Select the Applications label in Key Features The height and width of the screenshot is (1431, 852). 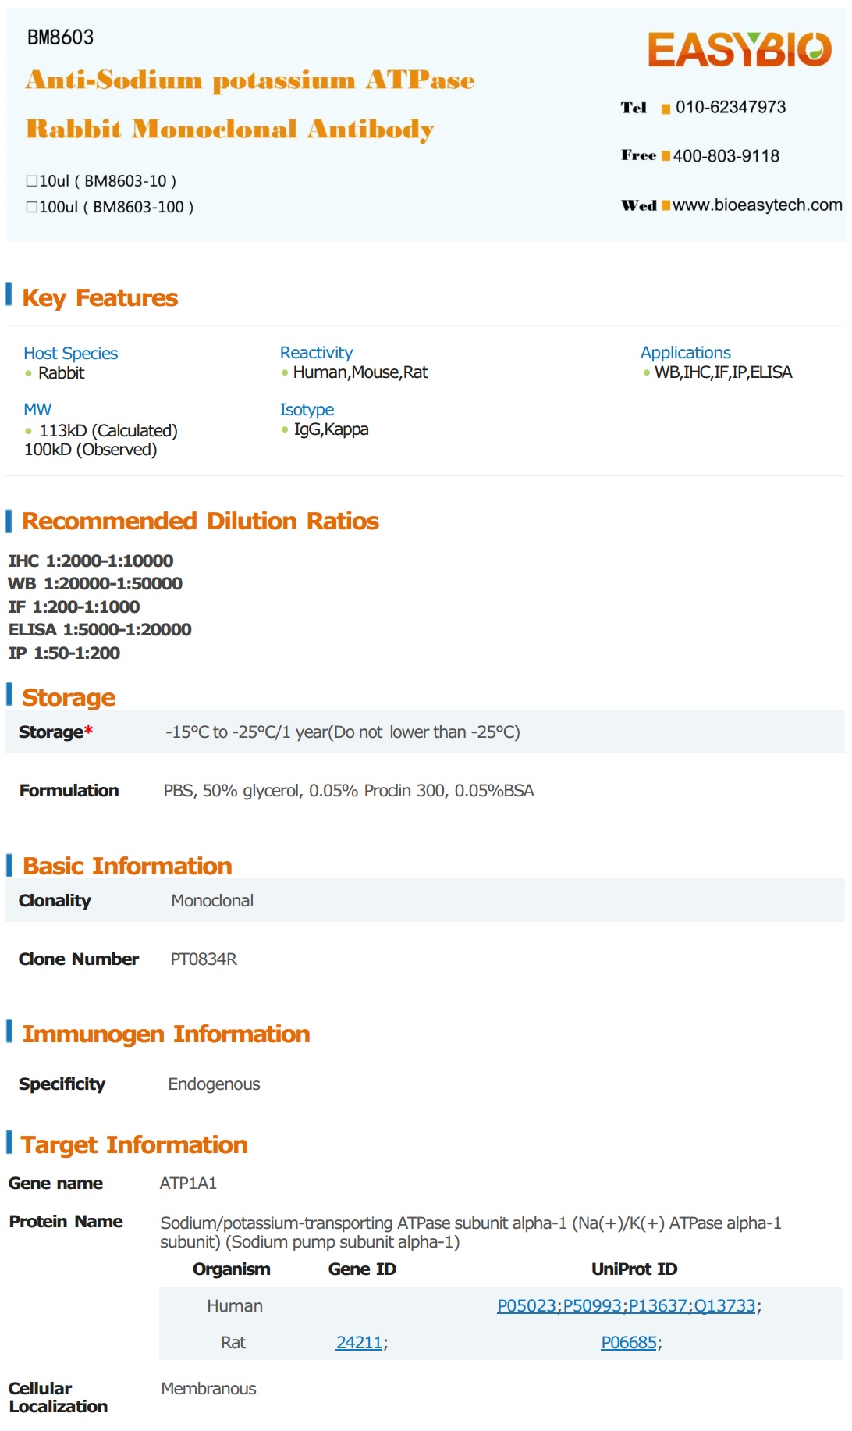pyautogui.click(x=685, y=353)
